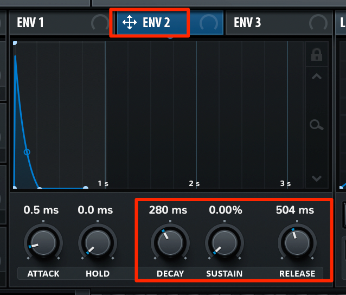Click the DECAY label

point(170,274)
